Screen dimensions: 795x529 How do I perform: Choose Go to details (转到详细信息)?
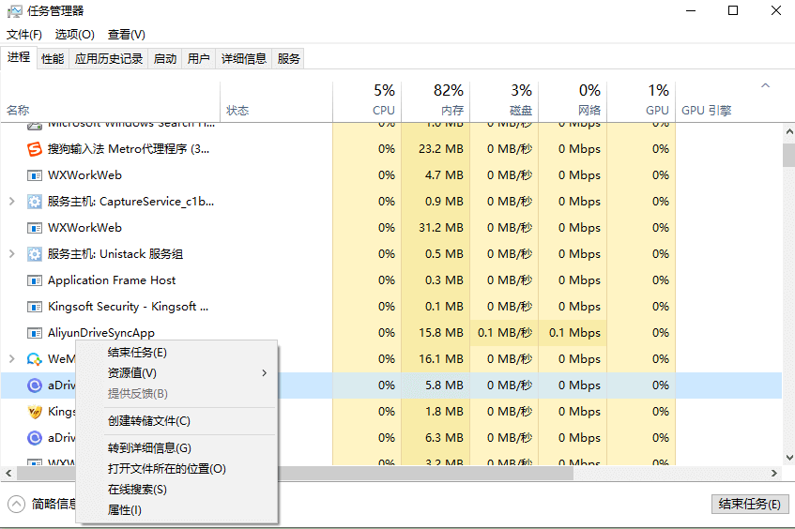(176, 448)
